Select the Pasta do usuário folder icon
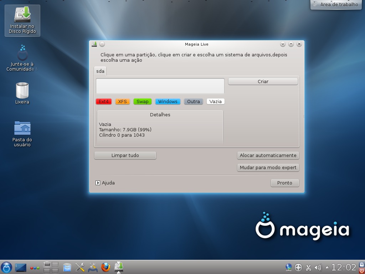This screenshot has width=365, height=274. click(x=22, y=134)
